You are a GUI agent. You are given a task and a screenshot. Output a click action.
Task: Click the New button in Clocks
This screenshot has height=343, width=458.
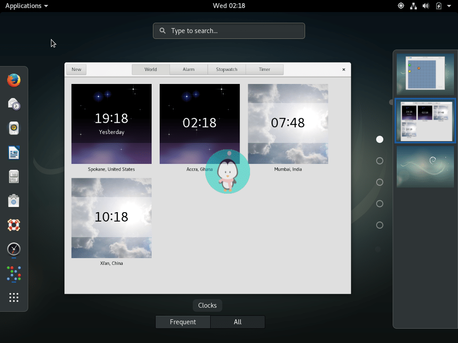[x=76, y=69]
